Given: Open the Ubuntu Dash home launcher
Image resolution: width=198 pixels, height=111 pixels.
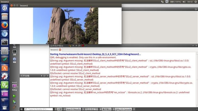Looking at the screenshot, I should pos(5,8).
